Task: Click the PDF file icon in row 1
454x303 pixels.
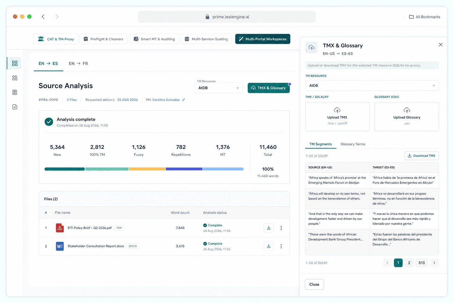Action: 60,228
